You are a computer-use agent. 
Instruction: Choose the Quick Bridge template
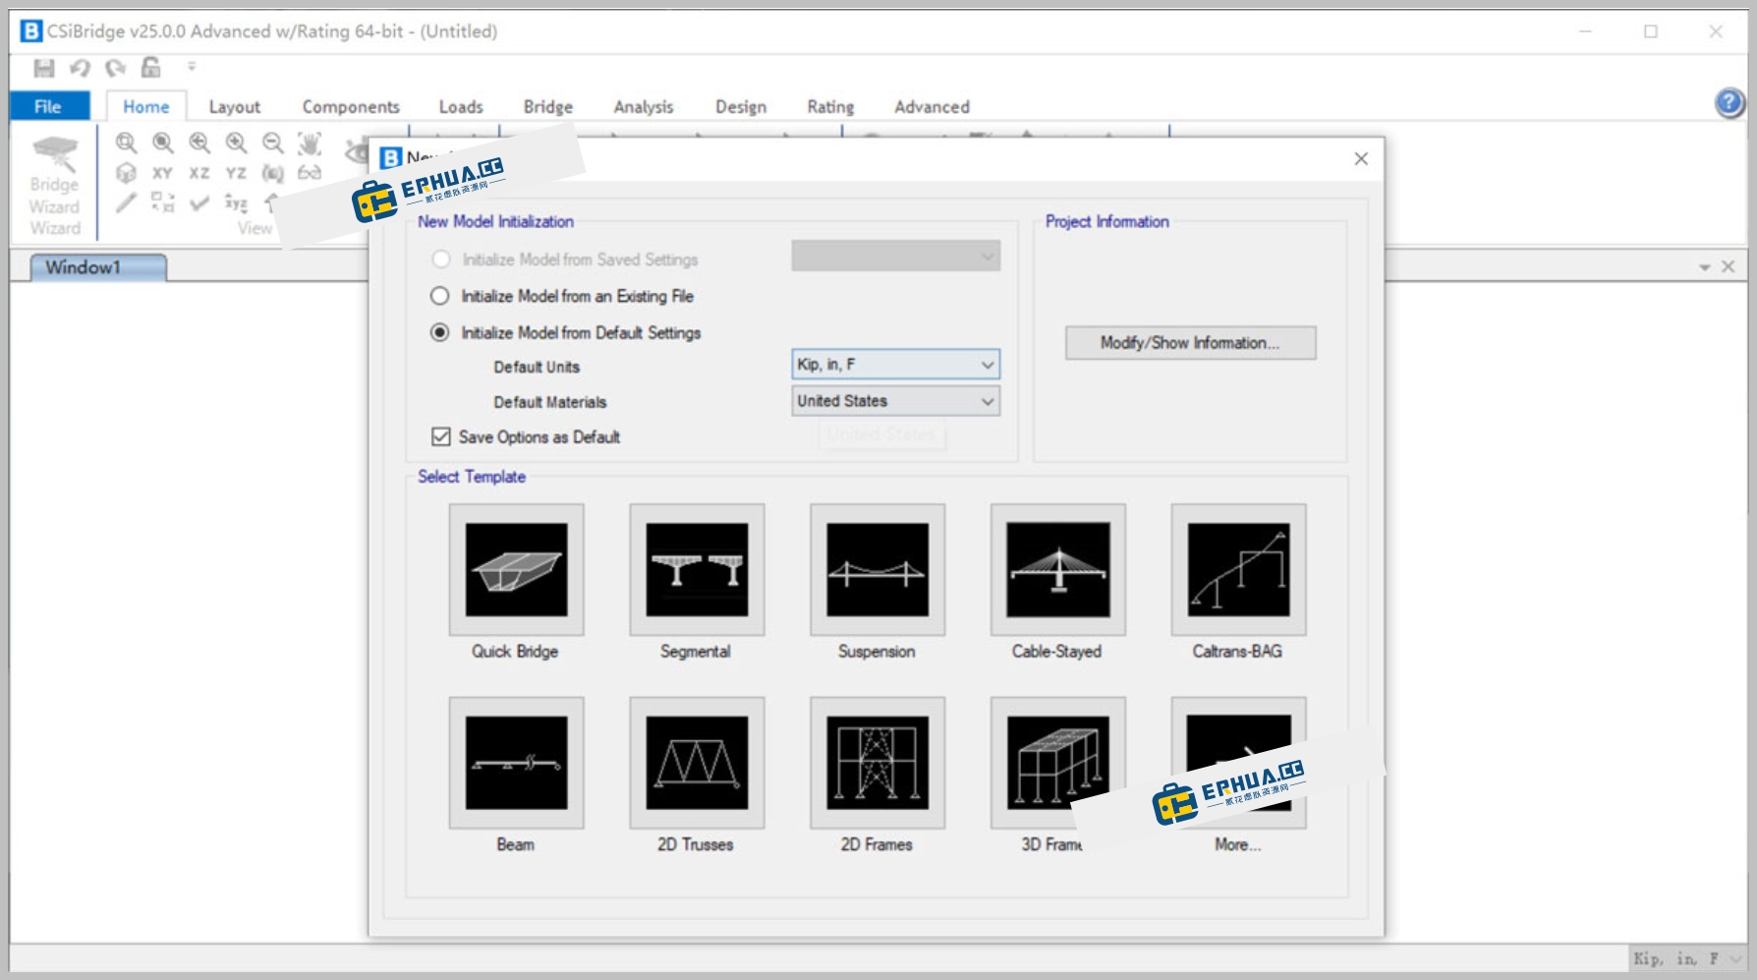coord(516,570)
